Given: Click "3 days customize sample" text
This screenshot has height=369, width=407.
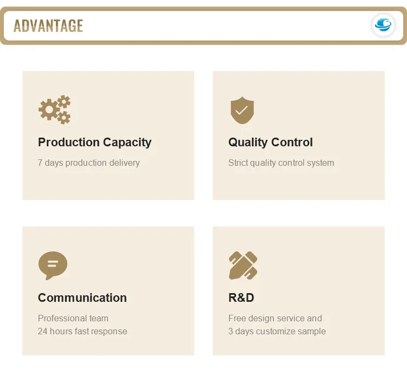Looking at the screenshot, I should click(277, 332).
